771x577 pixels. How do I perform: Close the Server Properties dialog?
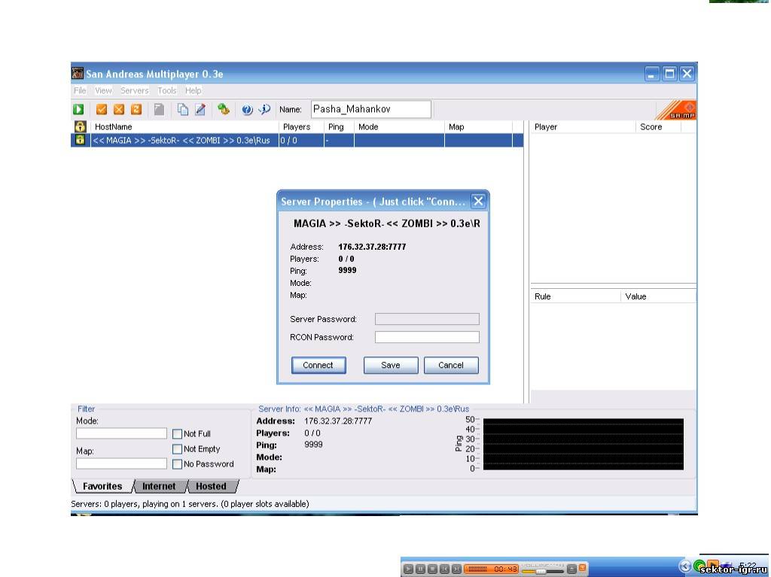point(478,201)
